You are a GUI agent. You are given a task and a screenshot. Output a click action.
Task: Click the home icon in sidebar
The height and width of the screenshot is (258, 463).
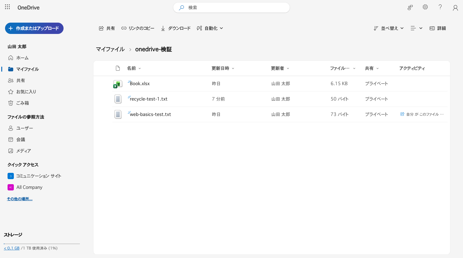11,58
